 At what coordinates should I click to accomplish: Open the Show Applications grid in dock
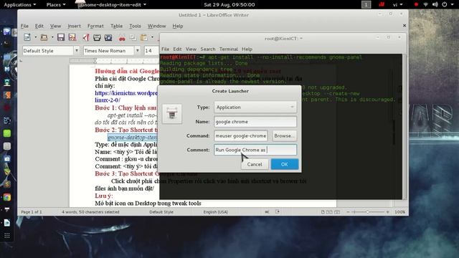(x=7, y=236)
